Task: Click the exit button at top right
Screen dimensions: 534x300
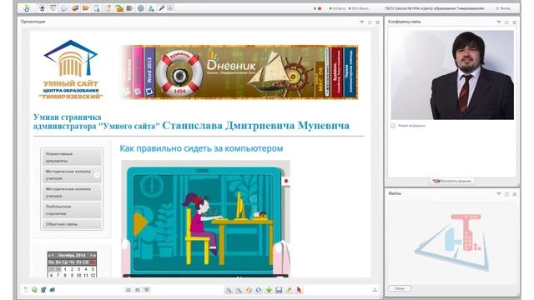Action: [x=502, y=8]
